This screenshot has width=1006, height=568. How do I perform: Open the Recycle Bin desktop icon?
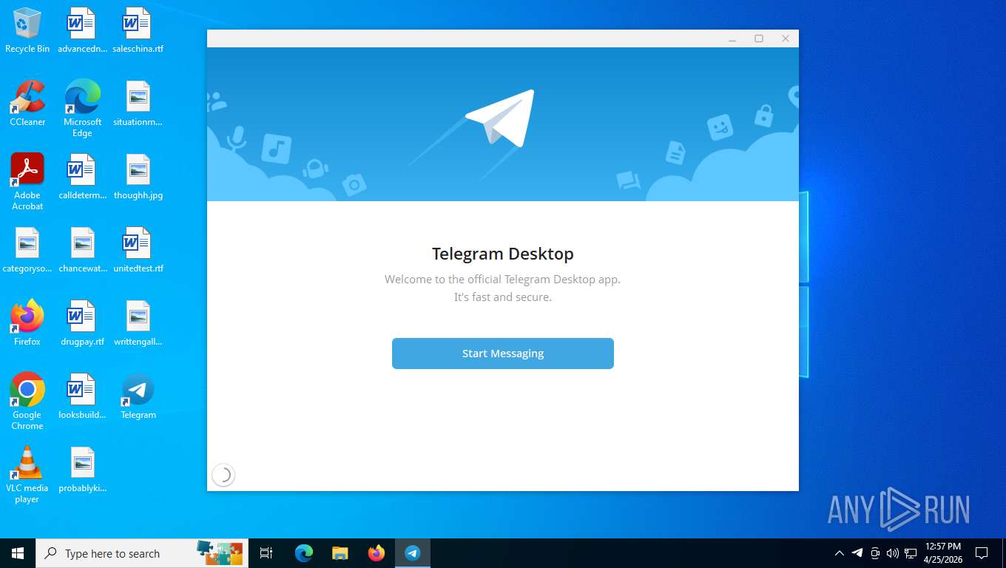(27, 31)
